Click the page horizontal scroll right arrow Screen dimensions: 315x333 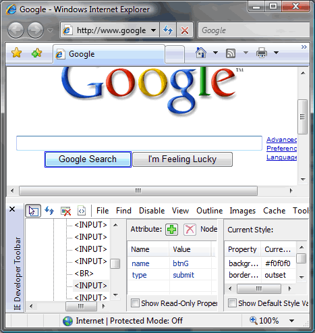[x=291, y=190]
